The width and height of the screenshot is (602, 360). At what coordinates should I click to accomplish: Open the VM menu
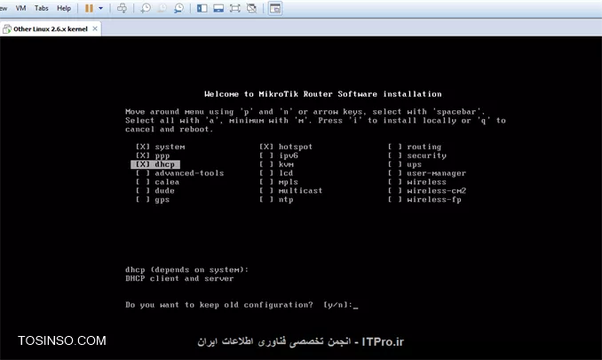20,8
